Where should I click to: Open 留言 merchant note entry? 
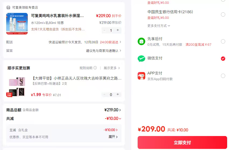pos(120,51)
